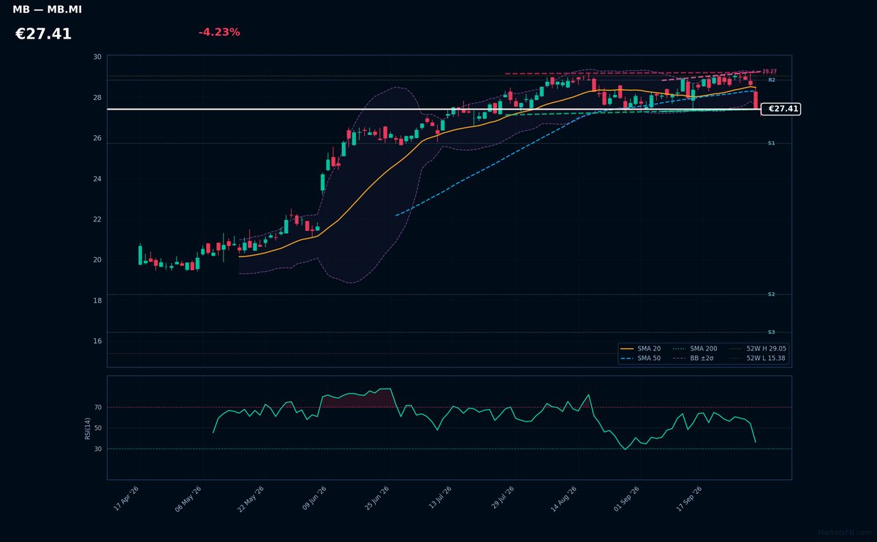
Task: Click the 25 Jun '26 date label
Action: [x=376, y=499]
